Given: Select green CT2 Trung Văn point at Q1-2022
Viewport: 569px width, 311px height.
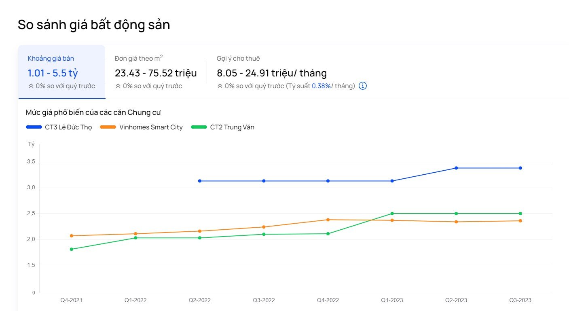Looking at the screenshot, I should [x=135, y=238].
